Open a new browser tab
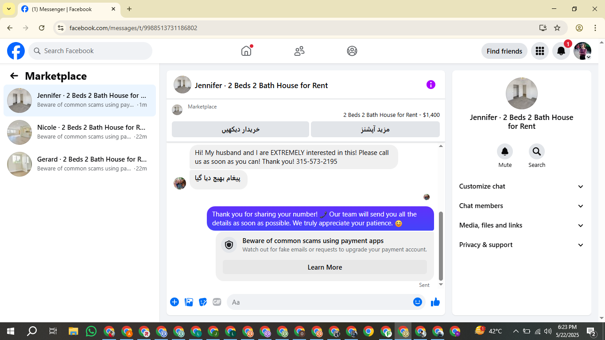This screenshot has width=605, height=340. click(x=129, y=9)
